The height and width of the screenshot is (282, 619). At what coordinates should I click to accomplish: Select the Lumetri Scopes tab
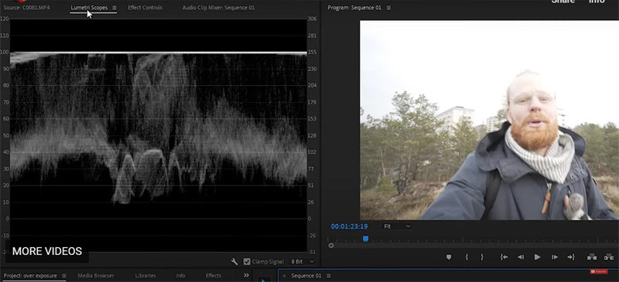89,8
